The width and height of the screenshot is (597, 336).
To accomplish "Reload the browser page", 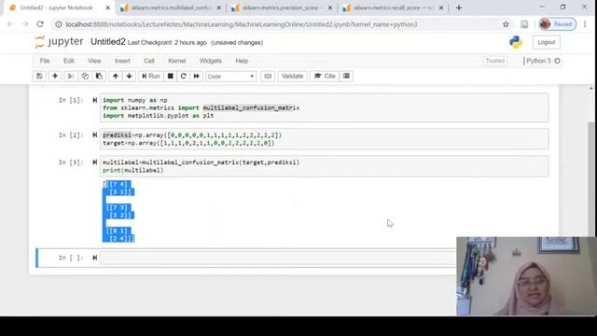I will [x=40, y=24].
